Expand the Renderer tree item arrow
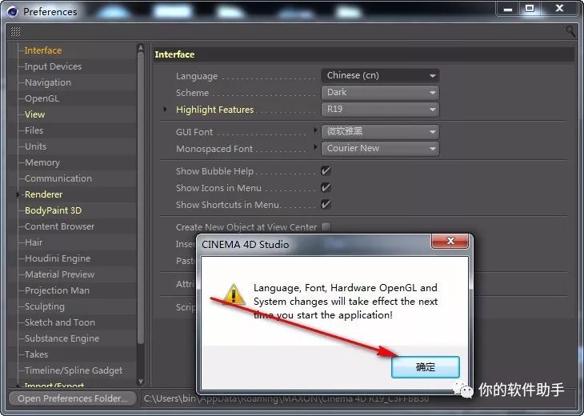 18,194
